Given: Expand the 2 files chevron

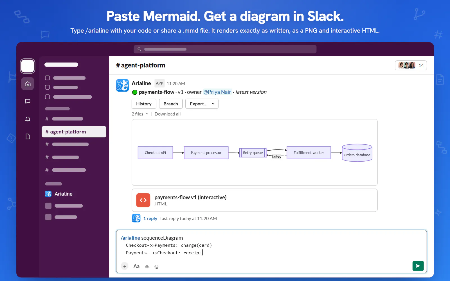Looking at the screenshot, I should pos(147,114).
